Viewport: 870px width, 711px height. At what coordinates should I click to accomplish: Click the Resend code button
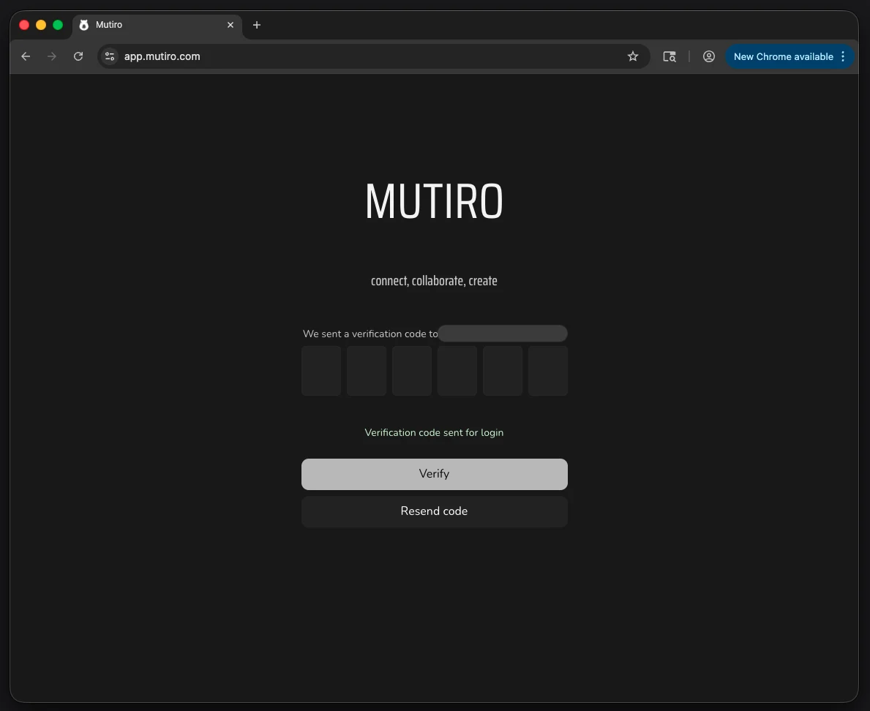click(435, 511)
